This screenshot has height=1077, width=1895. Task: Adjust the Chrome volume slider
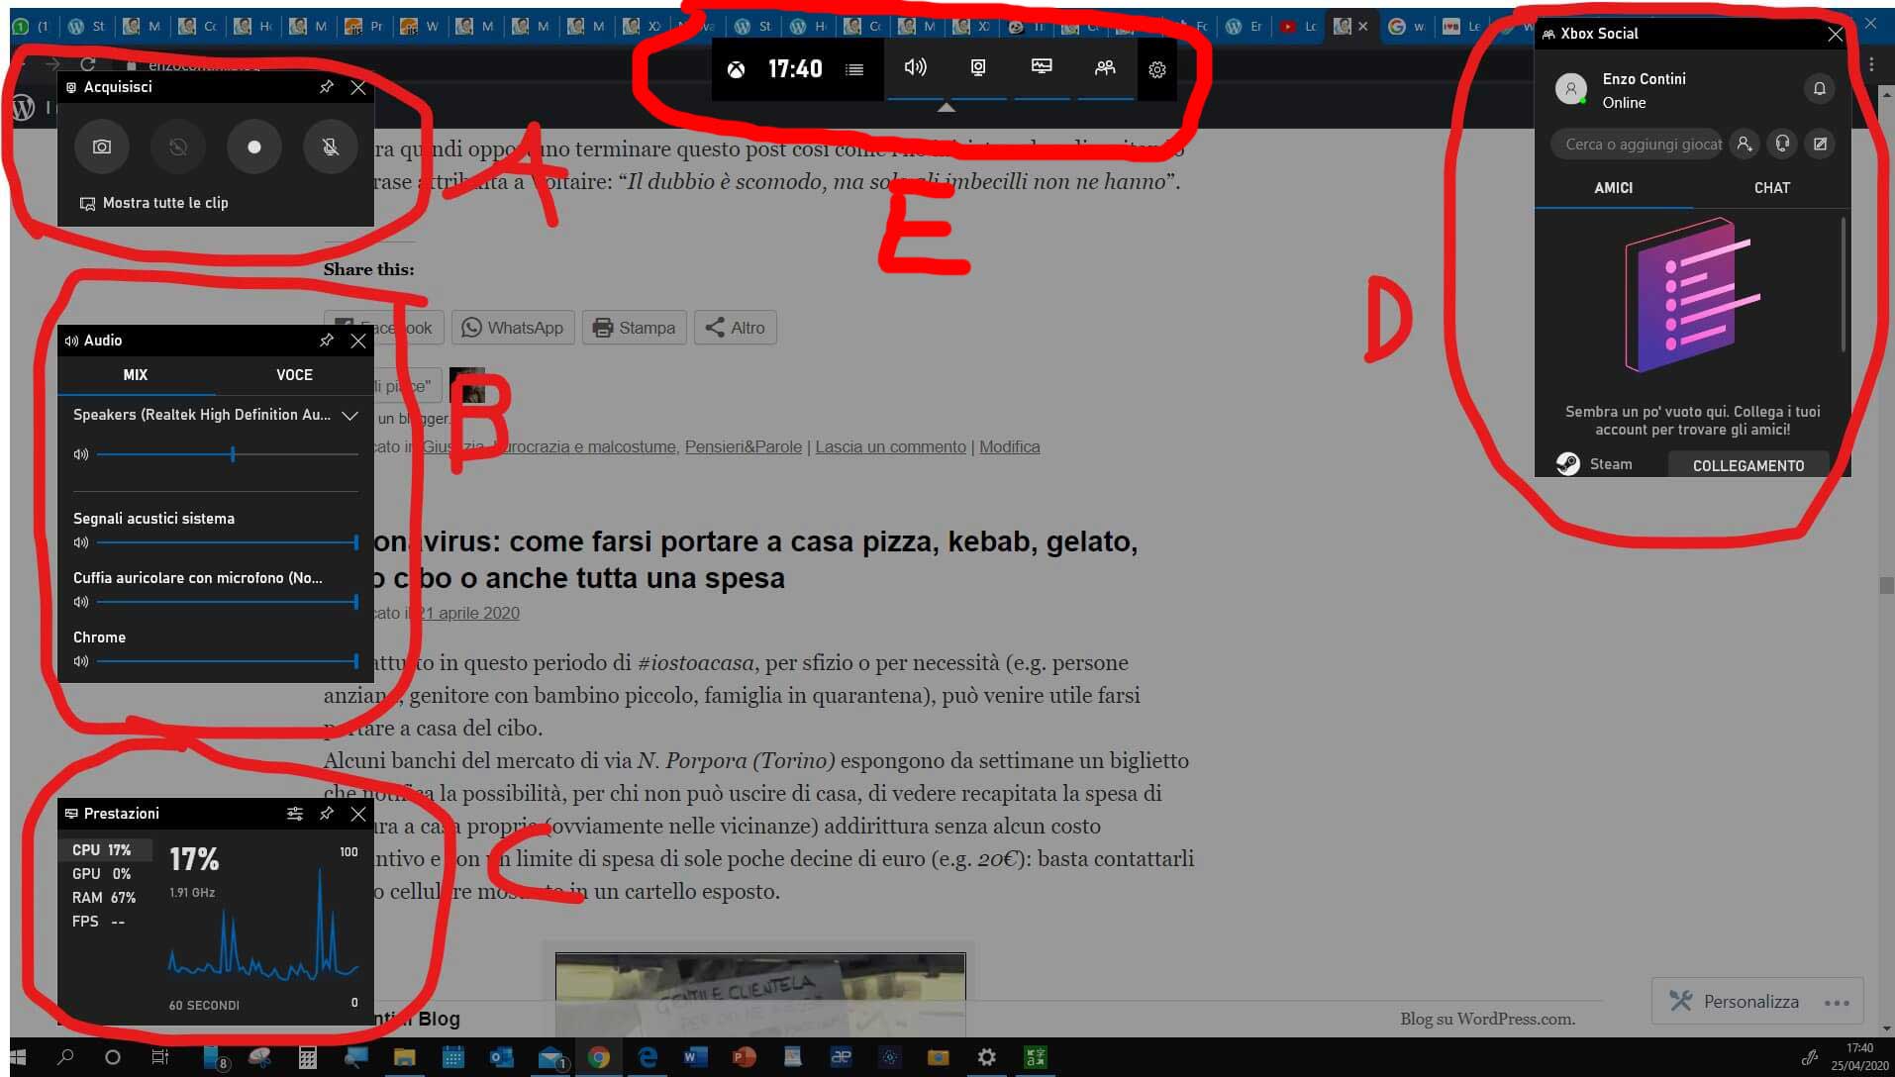click(x=228, y=661)
